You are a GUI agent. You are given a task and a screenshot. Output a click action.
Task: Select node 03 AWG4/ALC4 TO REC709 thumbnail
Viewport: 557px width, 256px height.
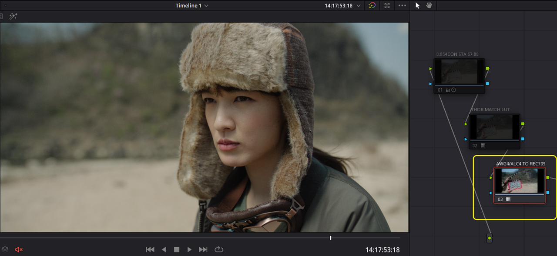click(x=519, y=181)
